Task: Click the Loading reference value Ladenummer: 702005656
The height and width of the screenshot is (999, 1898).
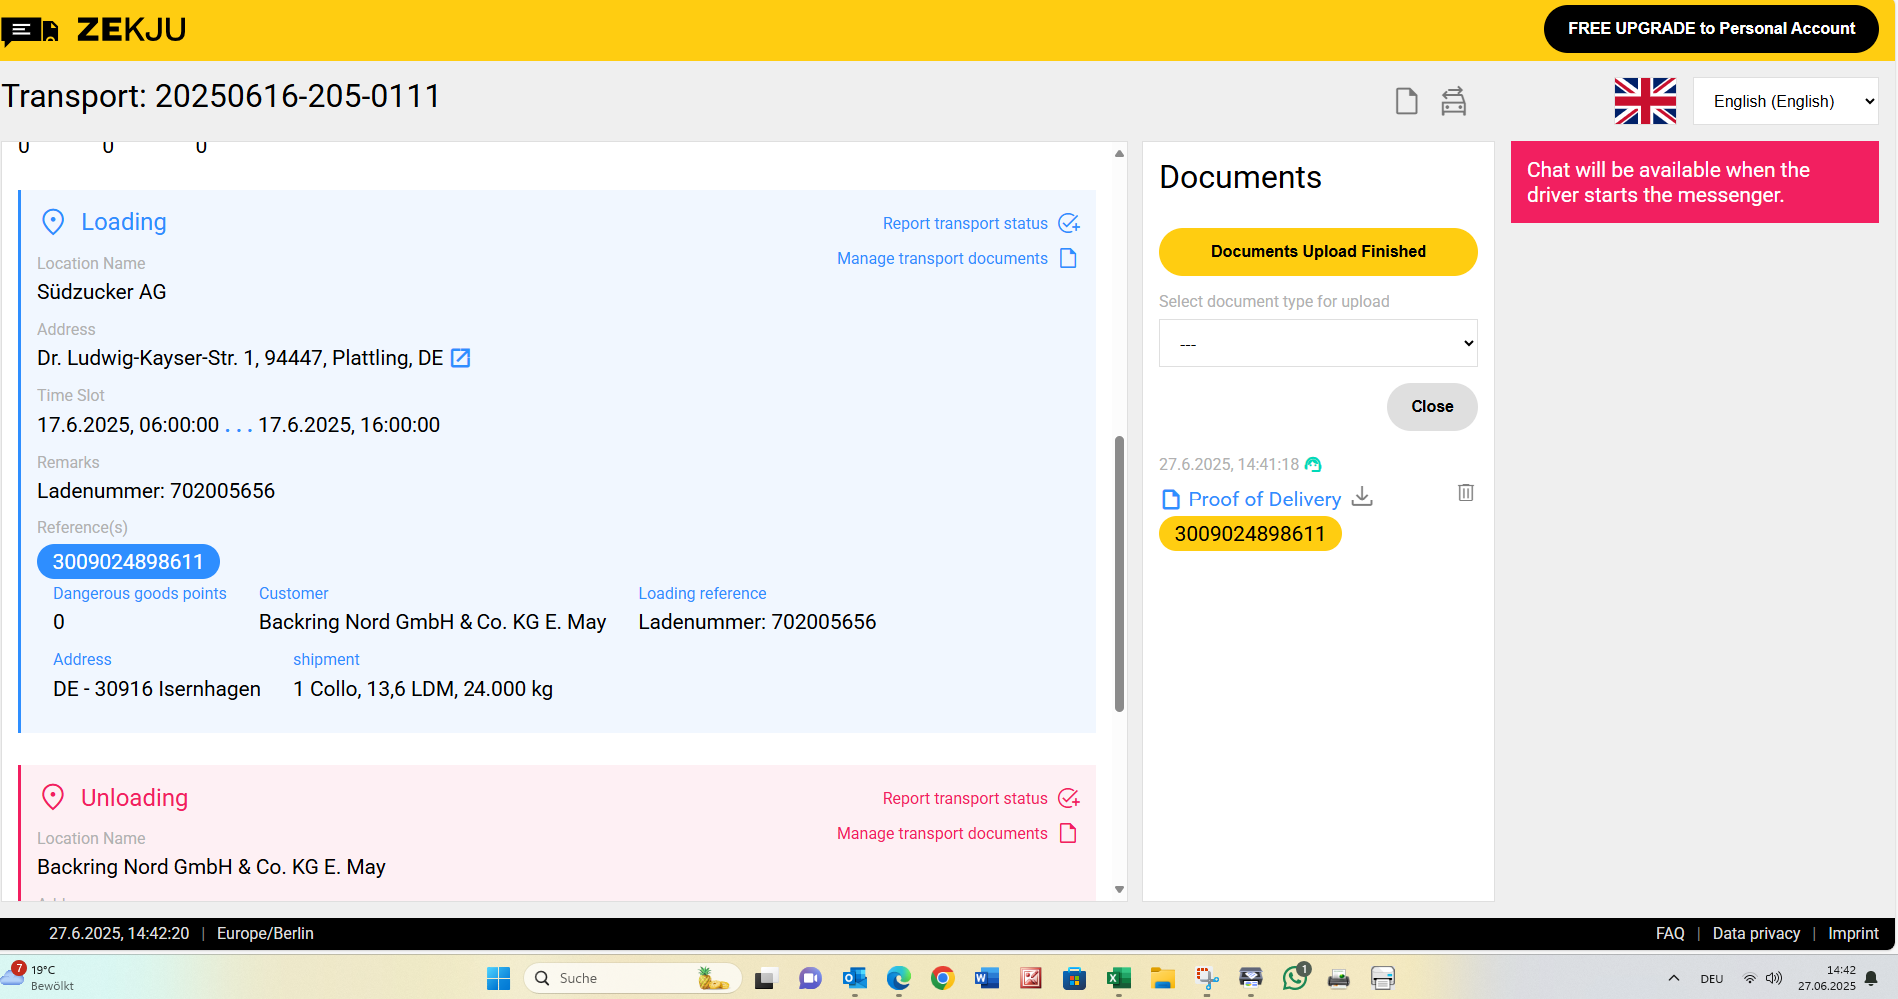Action: tap(757, 622)
